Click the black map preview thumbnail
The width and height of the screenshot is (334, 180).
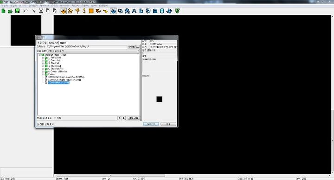159,99
